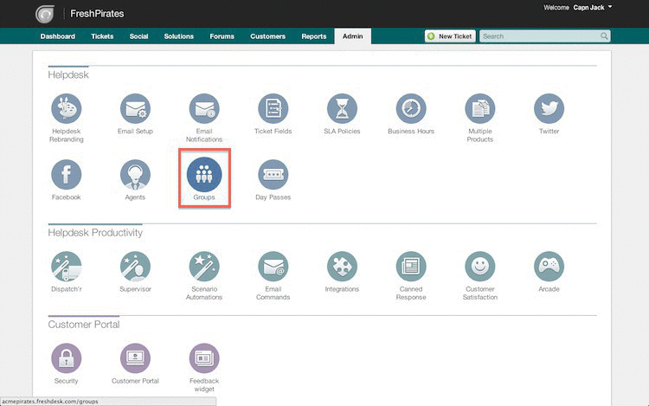Open the Agents headset icon
The height and width of the screenshot is (406, 649).
pyautogui.click(x=135, y=175)
